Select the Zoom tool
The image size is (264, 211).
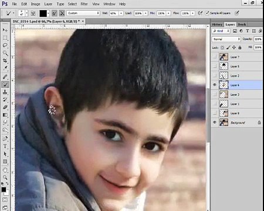pos(5,178)
